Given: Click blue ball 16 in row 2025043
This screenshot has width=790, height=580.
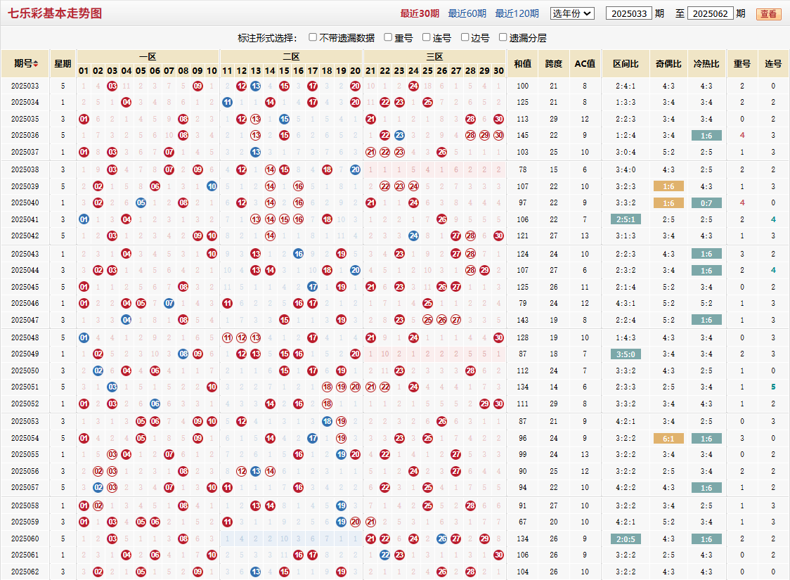Looking at the screenshot, I should (x=298, y=254).
